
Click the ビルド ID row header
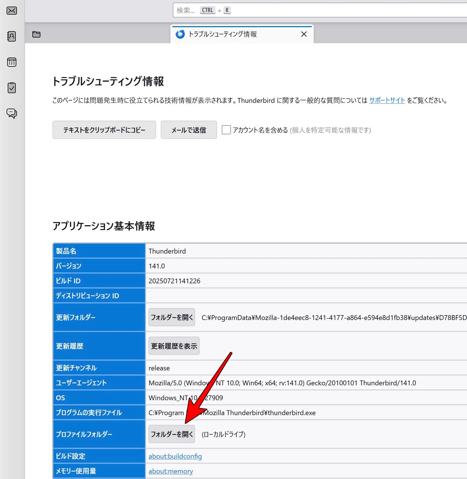99,281
